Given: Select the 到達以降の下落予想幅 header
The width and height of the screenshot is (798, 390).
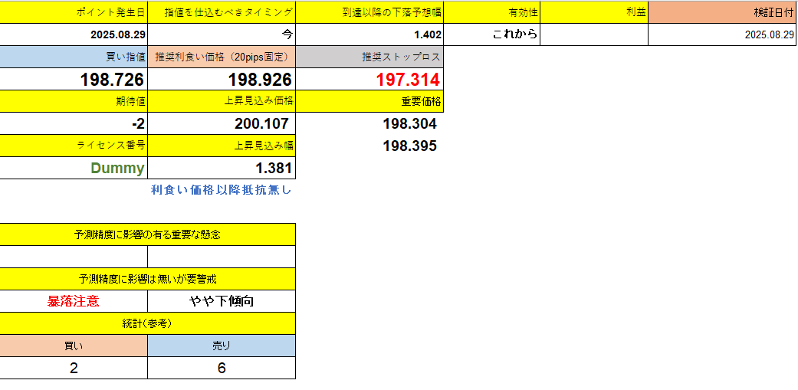Looking at the screenshot, I should [x=369, y=13].
